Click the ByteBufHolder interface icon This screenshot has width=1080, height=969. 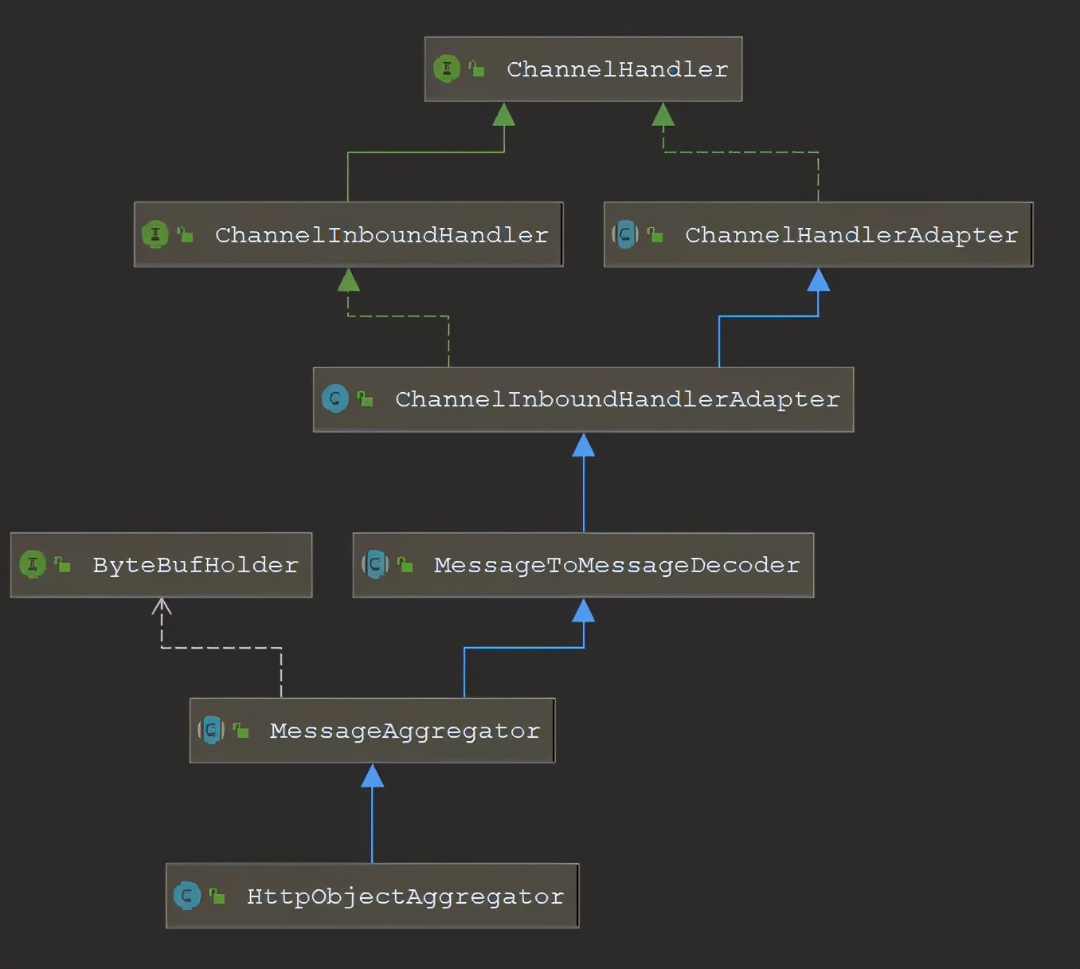point(33,564)
